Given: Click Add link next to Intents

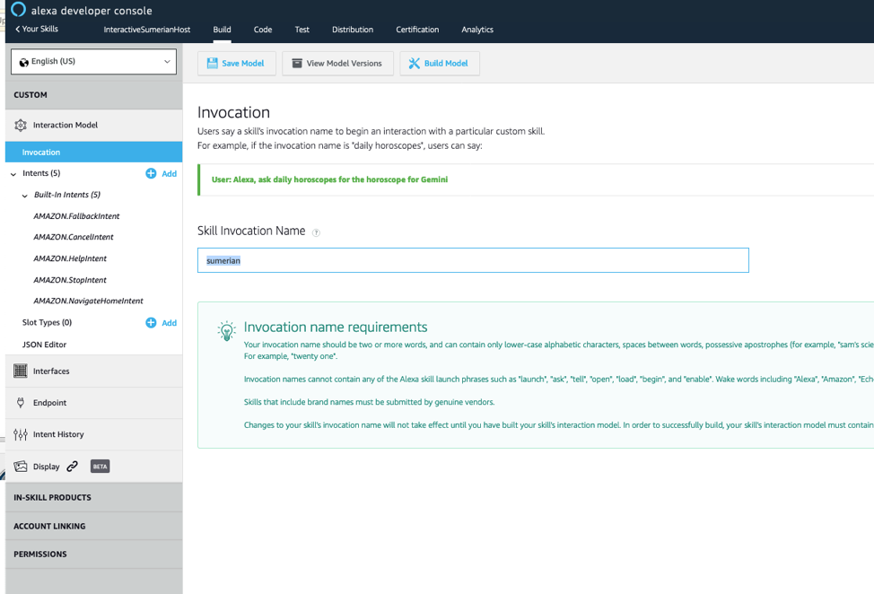Looking at the screenshot, I should pyautogui.click(x=169, y=174).
